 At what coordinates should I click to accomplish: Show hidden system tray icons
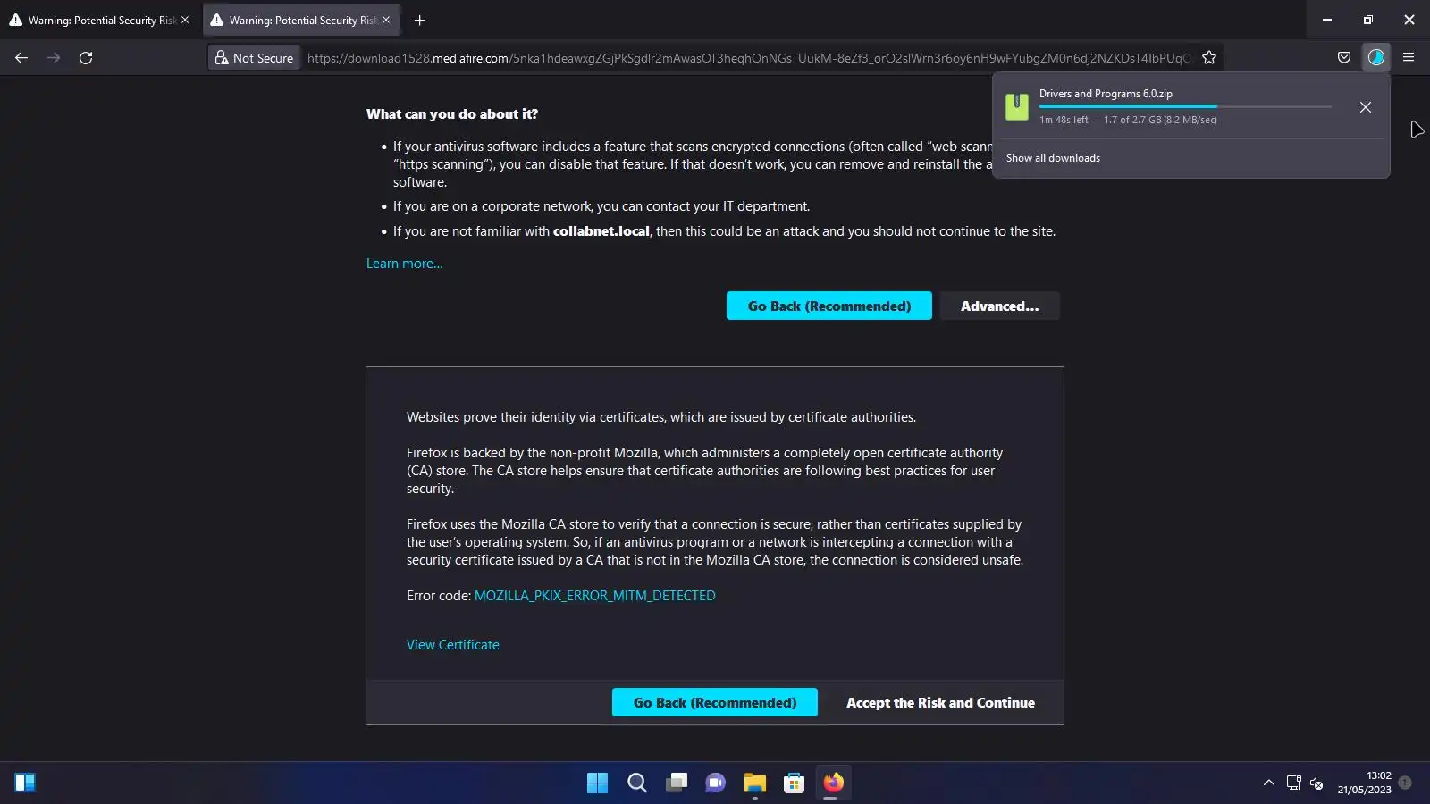1269,783
